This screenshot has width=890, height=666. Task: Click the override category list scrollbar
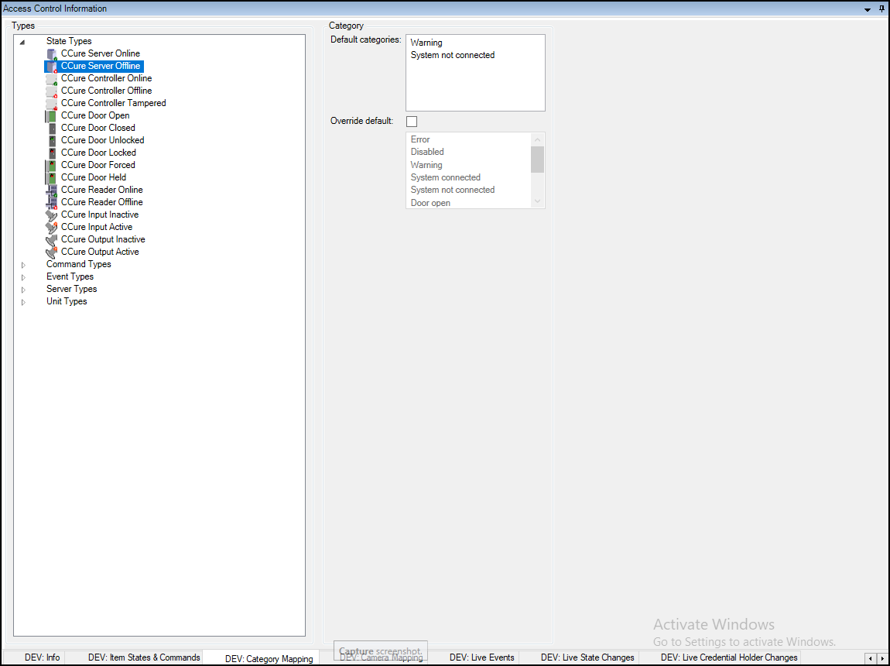tap(538, 160)
